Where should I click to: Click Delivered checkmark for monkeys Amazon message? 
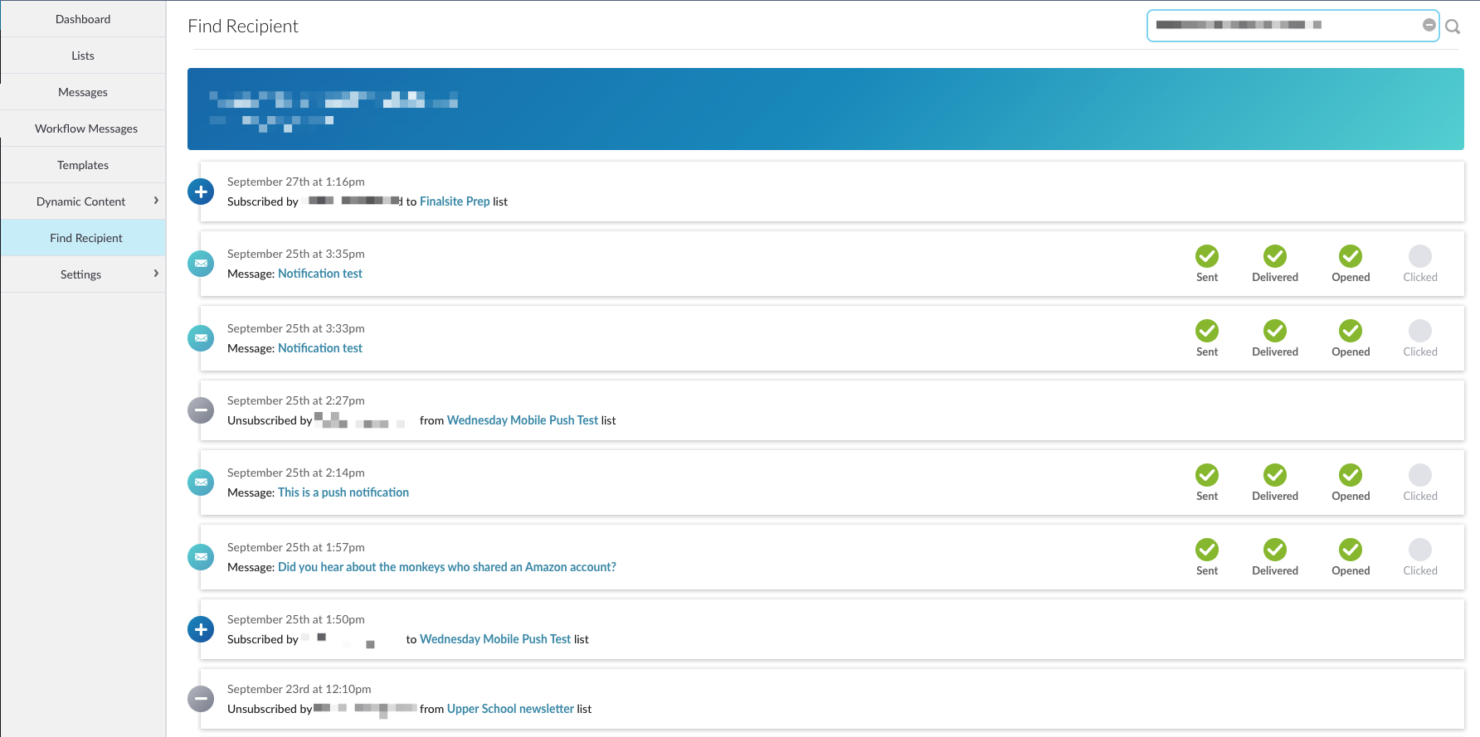(1275, 550)
